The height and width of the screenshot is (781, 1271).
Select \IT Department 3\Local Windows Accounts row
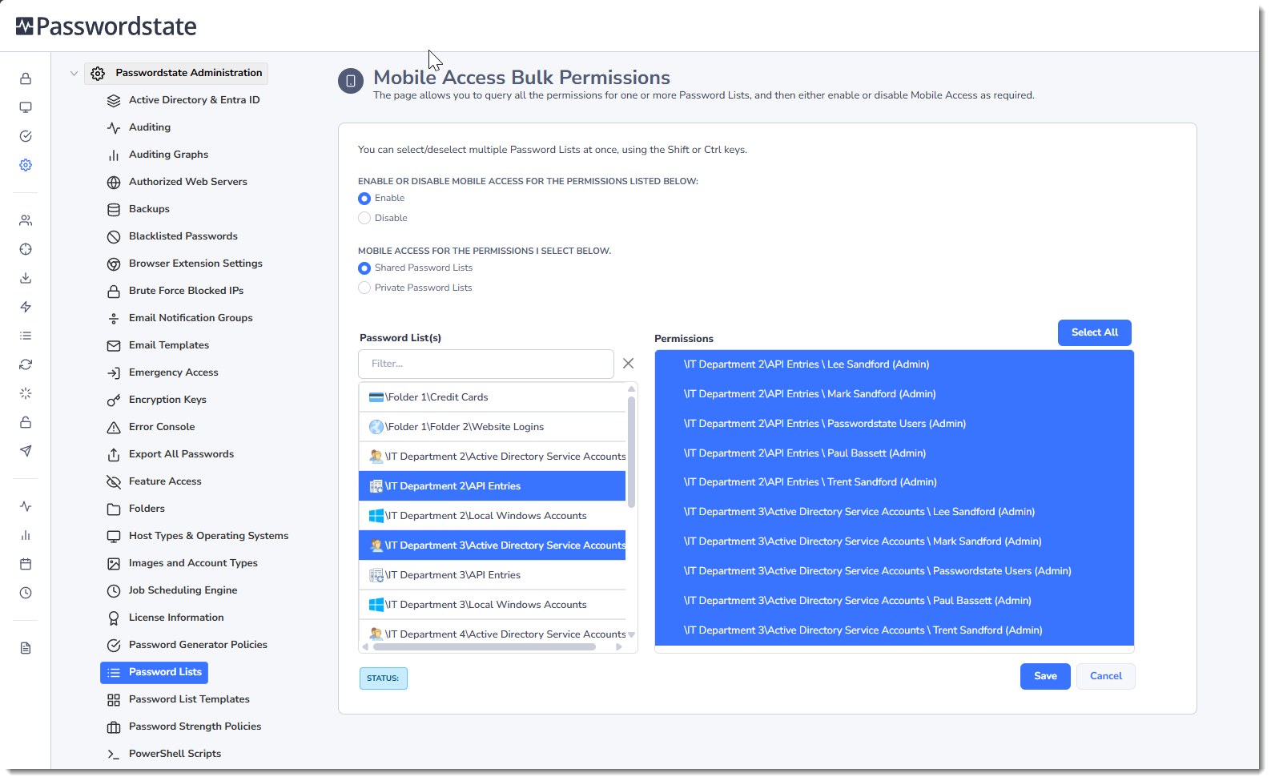493,605
